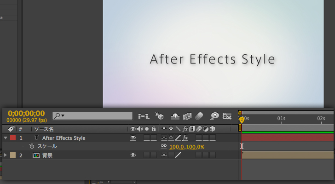Screen dimensions: 335x184
Task: Lock the 背景 layer
Action: click(154, 155)
